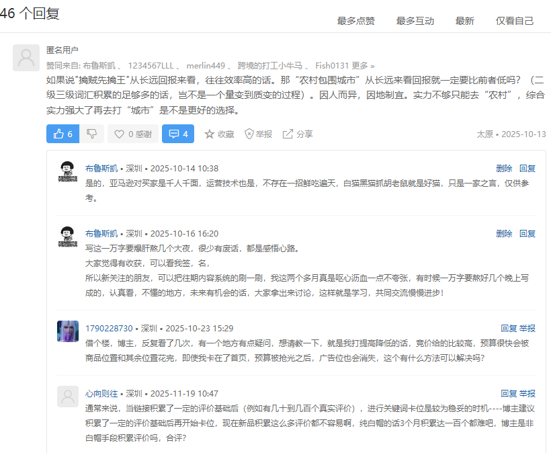Click 1790228730's avatar image
The width and height of the screenshot is (551, 453).
click(x=68, y=331)
